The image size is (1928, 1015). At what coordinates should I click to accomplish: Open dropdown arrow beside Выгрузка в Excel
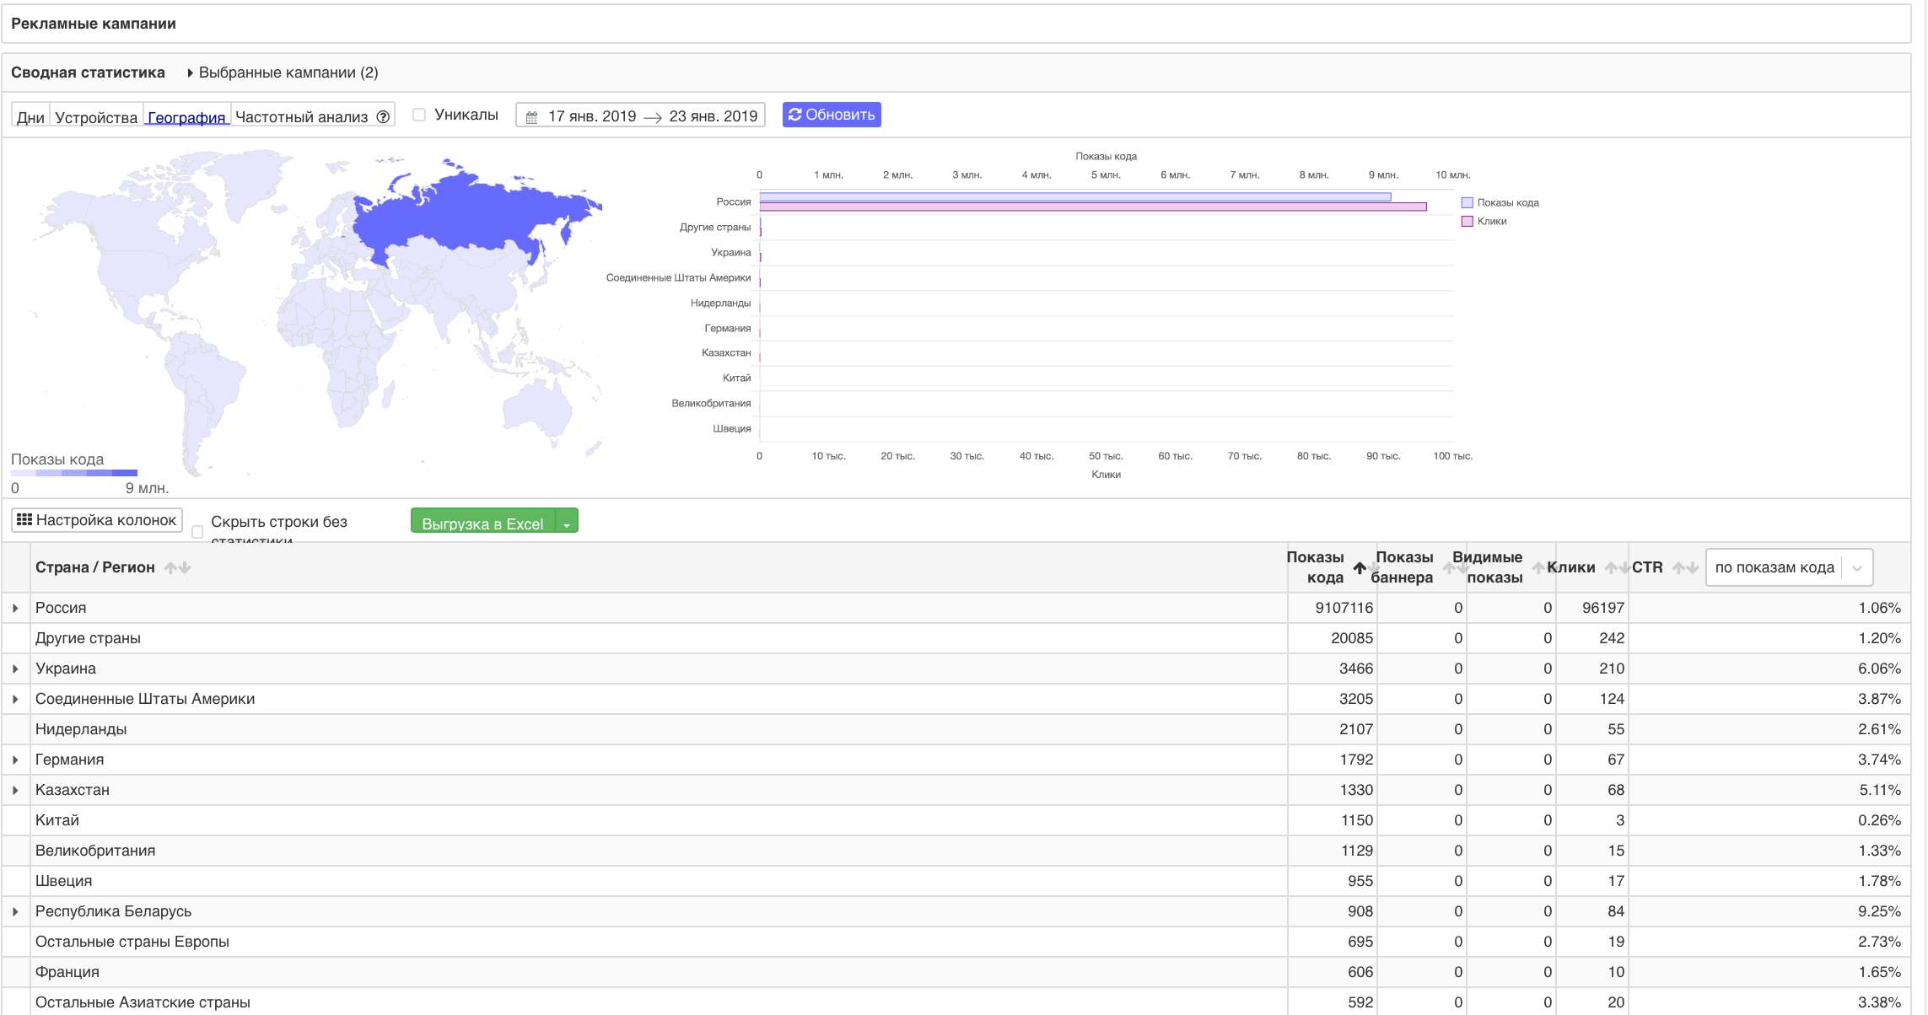567,524
